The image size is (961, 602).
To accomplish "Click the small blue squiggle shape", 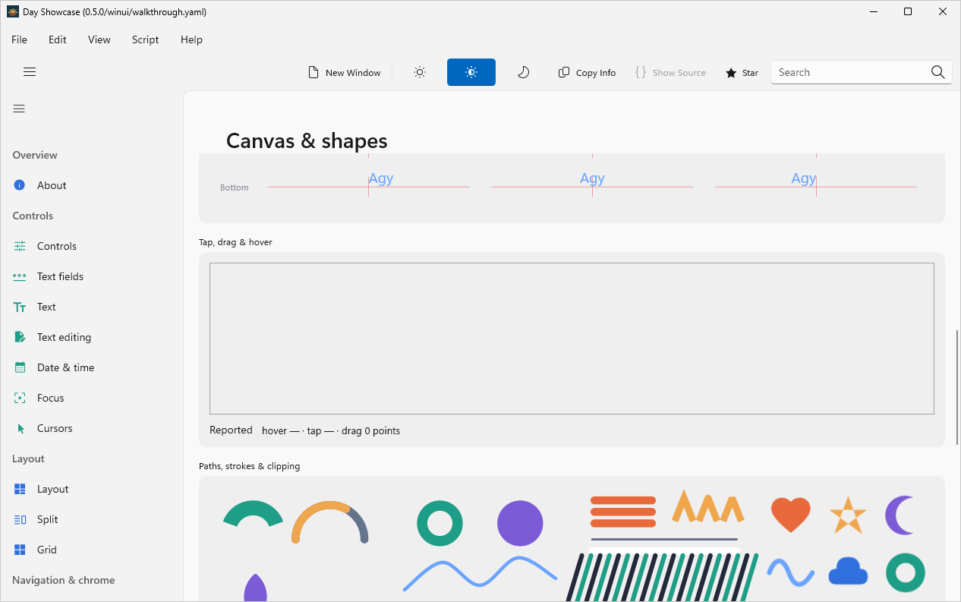I will click(x=790, y=572).
